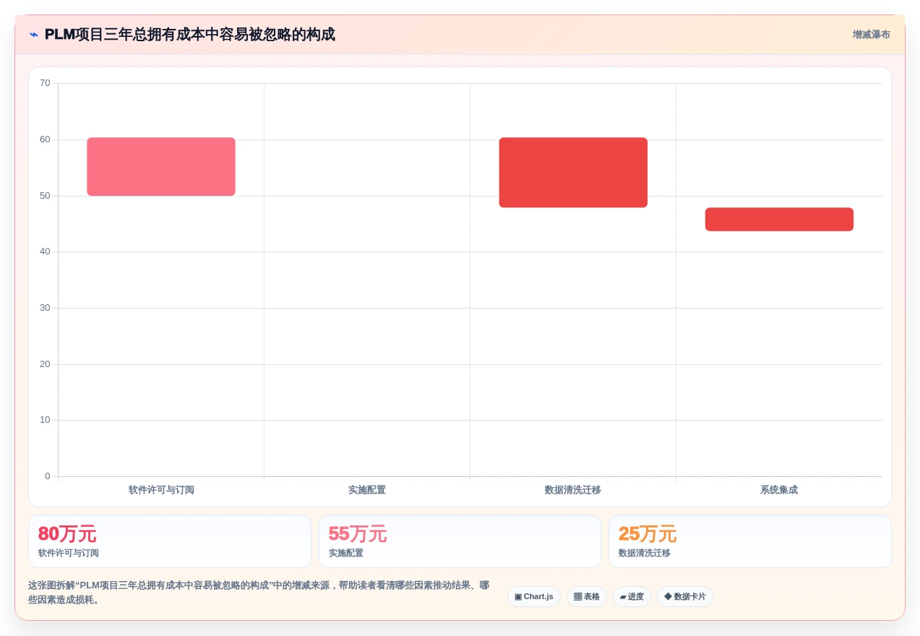Click the y-axis value 60
This screenshot has width=920, height=636.
tap(45, 139)
